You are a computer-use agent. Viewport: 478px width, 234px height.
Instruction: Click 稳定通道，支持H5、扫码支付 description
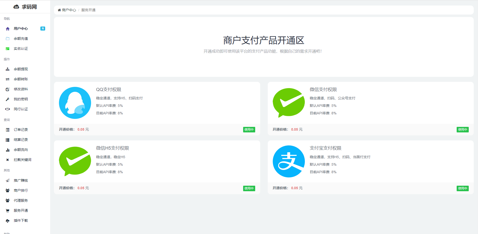[x=119, y=98]
